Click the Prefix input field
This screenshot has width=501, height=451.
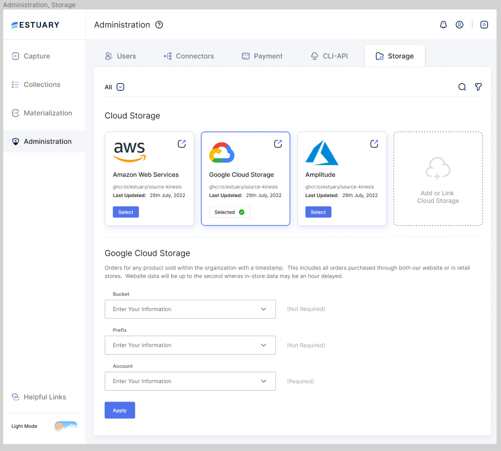(190, 345)
